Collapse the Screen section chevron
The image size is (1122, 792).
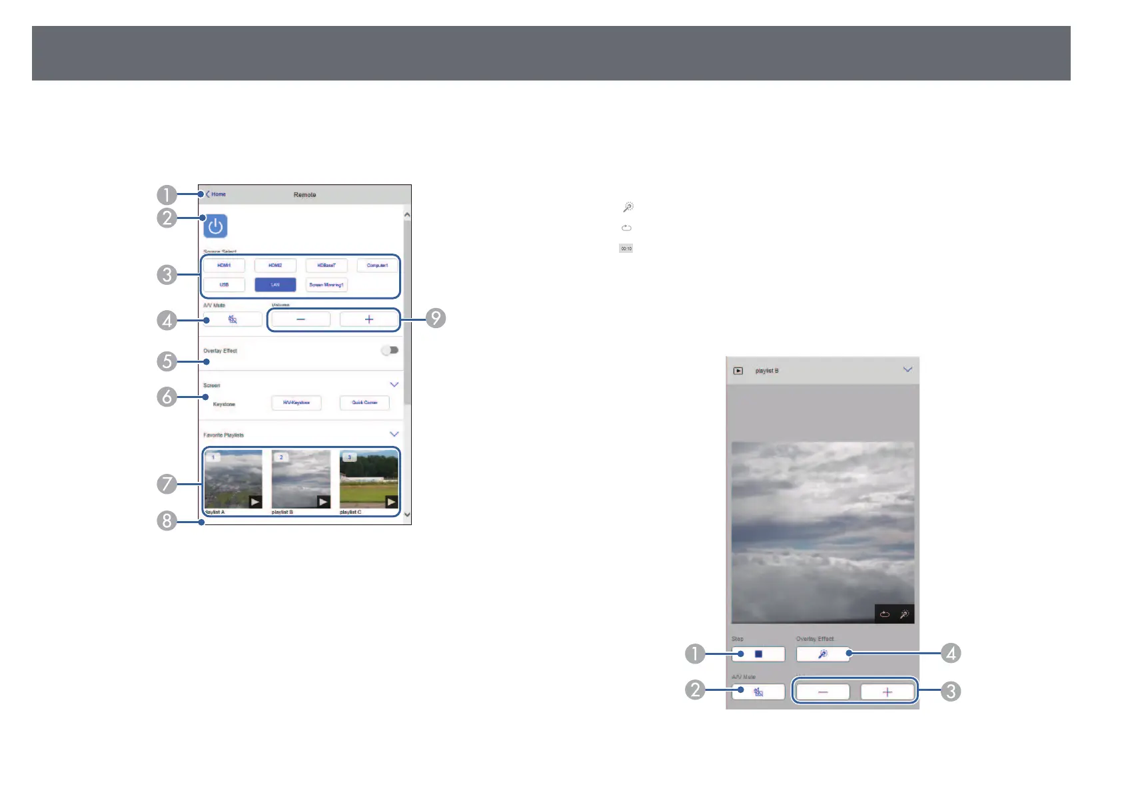pos(394,385)
